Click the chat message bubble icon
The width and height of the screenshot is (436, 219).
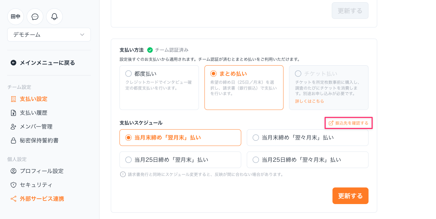35,17
